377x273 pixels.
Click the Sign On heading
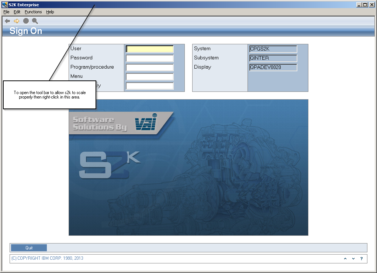(x=26, y=31)
